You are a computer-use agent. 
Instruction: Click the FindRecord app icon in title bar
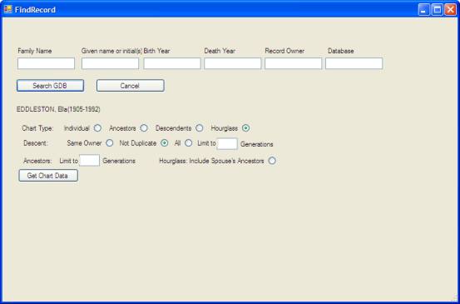click(x=8, y=10)
